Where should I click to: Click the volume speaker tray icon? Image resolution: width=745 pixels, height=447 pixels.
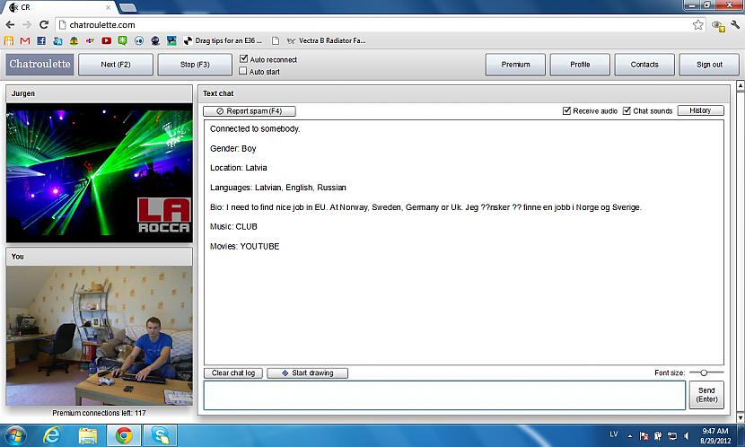686,435
